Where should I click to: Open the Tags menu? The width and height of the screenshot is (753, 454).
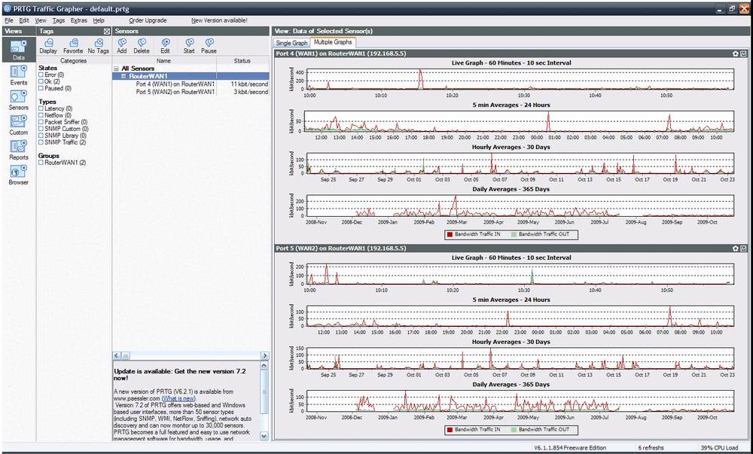click(x=59, y=20)
